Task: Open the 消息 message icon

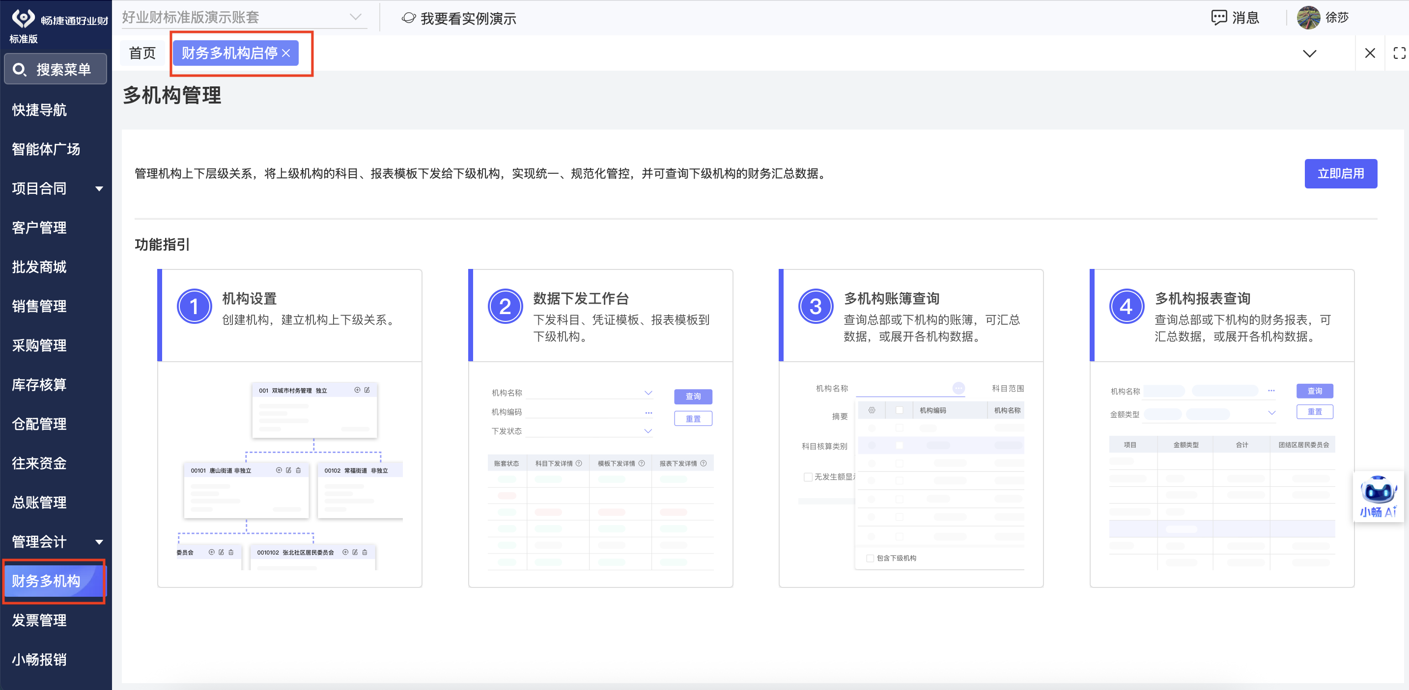Action: coord(1219,18)
